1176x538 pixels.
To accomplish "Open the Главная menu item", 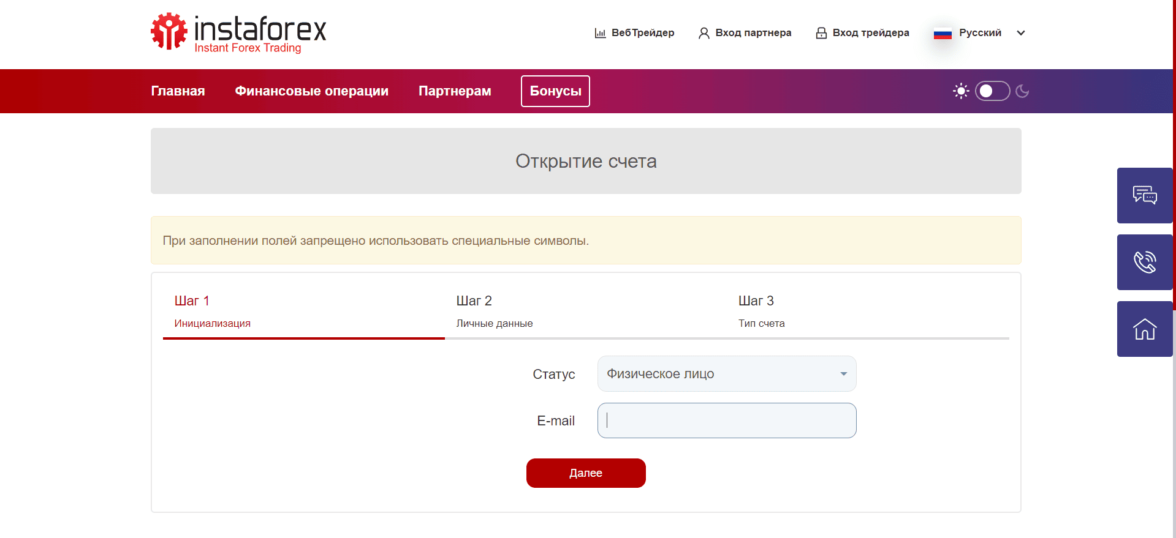I will point(178,91).
